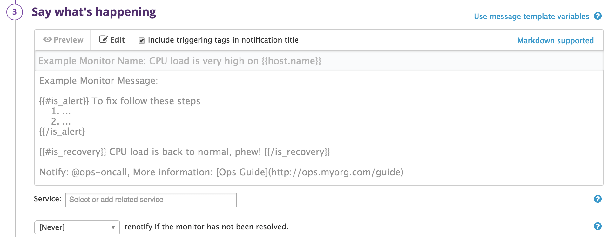Viewport: 615px width, 237px height.
Task: Click inside the monitor message text area
Action: pyautogui.click(x=319, y=128)
